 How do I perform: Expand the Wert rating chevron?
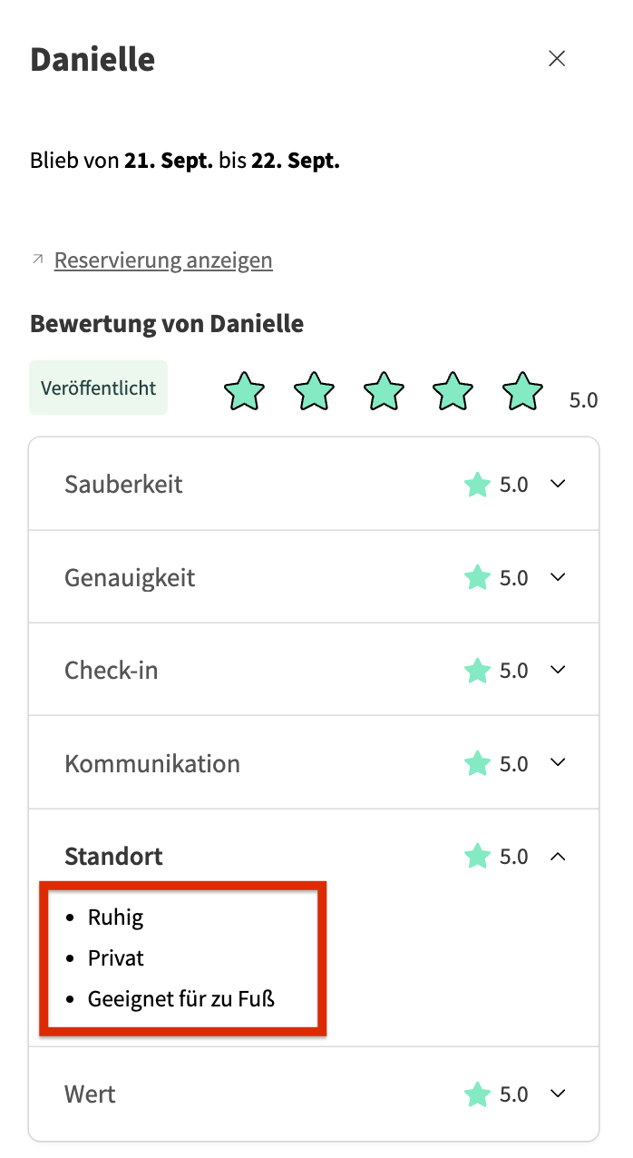tap(559, 1094)
